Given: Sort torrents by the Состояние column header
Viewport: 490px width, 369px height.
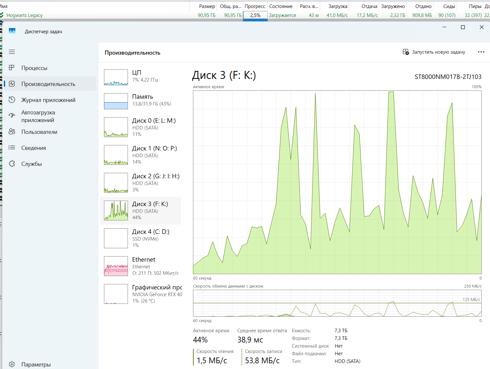Looking at the screenshot, I should point(281,6).
